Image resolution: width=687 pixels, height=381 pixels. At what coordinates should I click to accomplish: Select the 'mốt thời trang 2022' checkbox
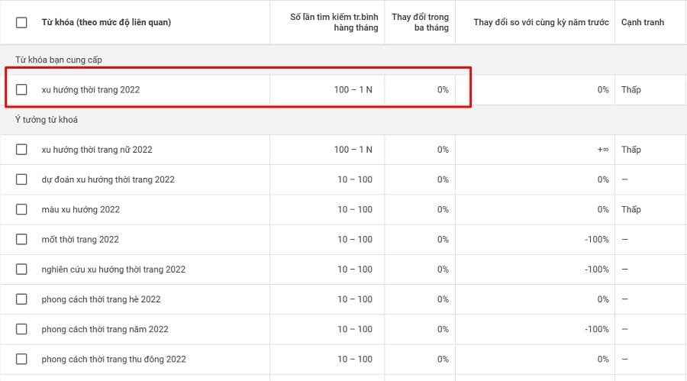coord(21,240)
